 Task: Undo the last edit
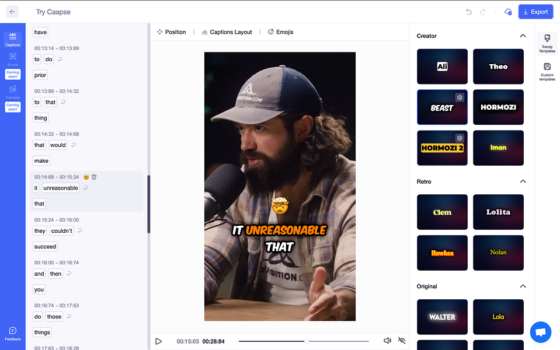coord(469,12)
